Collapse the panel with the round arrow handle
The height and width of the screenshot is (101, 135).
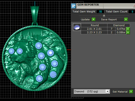tap(104, 15)
